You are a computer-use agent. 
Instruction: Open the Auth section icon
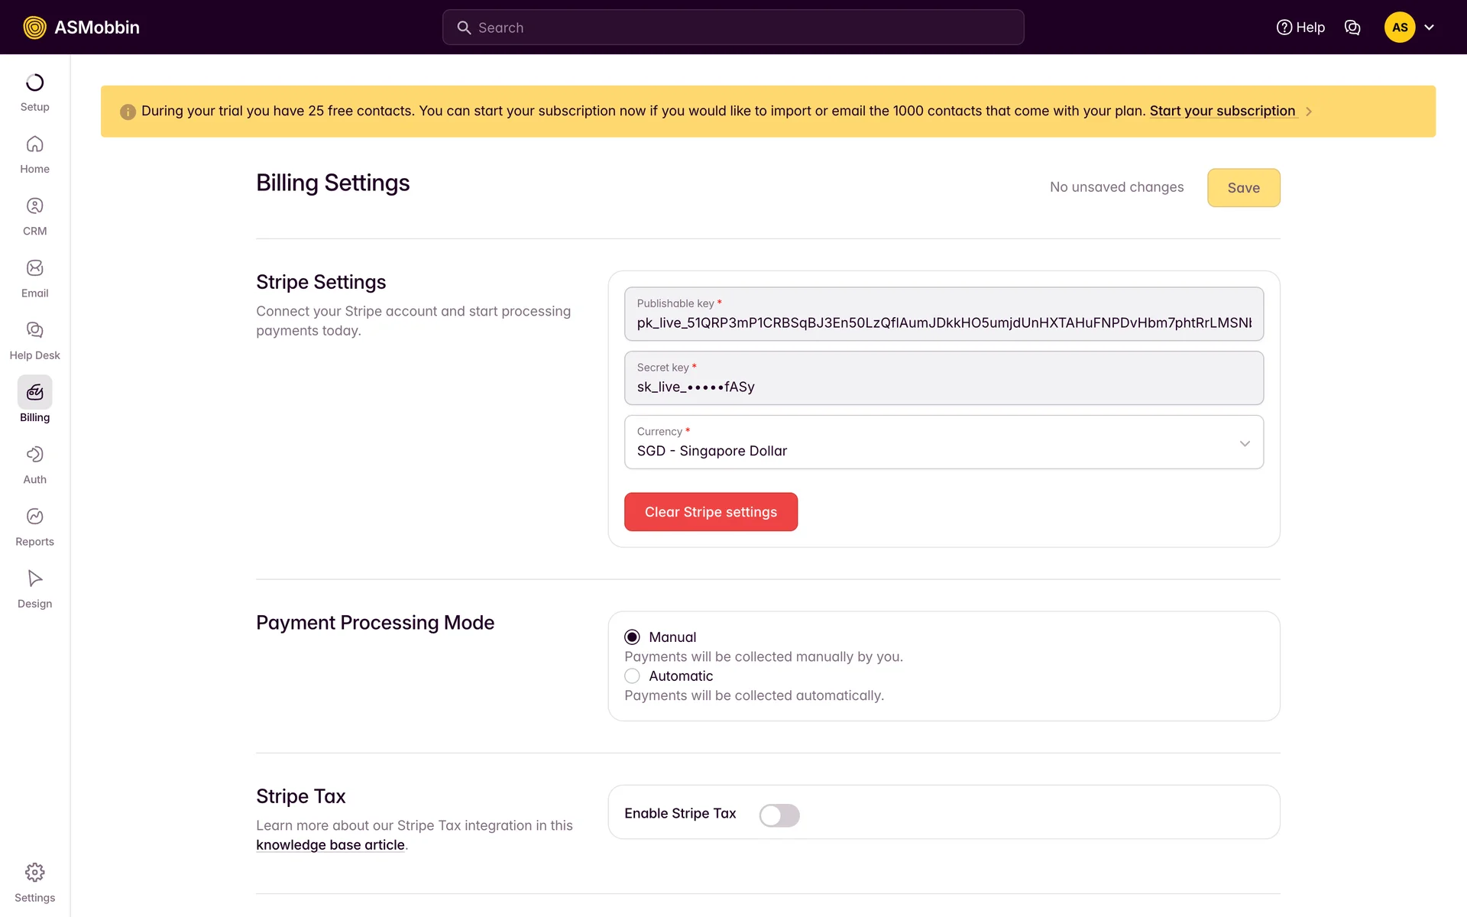tap(34, 455)
